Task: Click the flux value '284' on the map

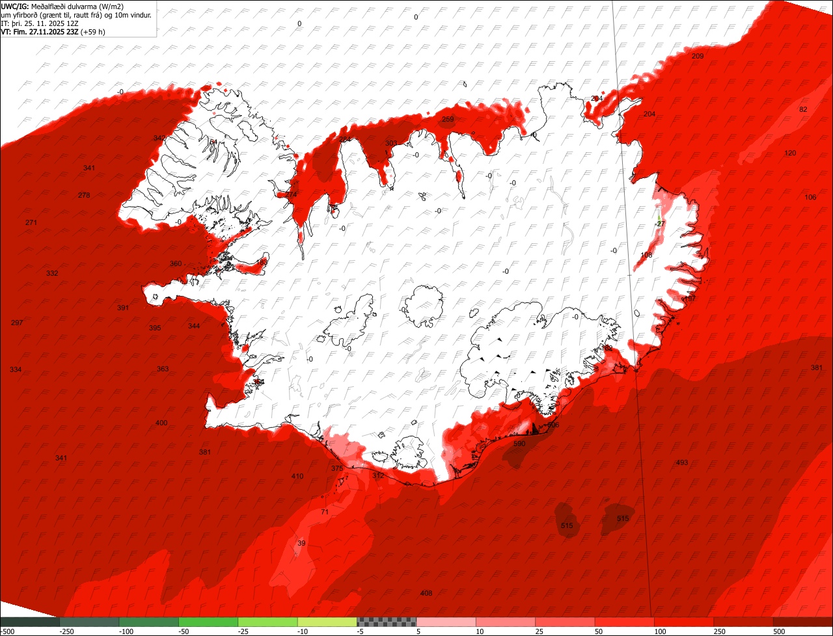Action: tap(345, 140)
